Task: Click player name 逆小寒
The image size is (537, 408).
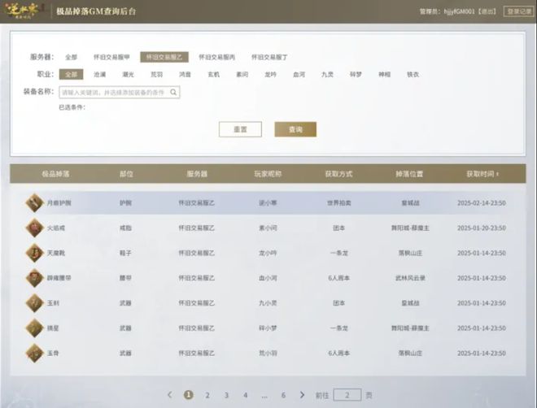Action: [x=268, y=203]
